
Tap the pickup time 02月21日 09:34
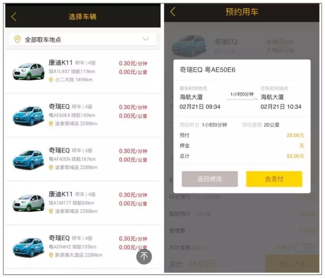pyautogui.click(x=200, y=107)
